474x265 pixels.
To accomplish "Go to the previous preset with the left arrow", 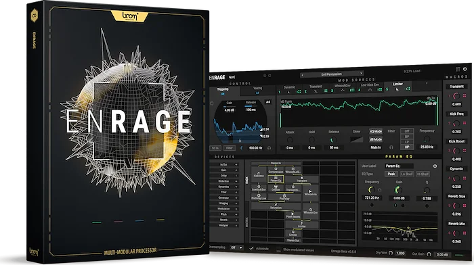I will (x=302, y=74).
